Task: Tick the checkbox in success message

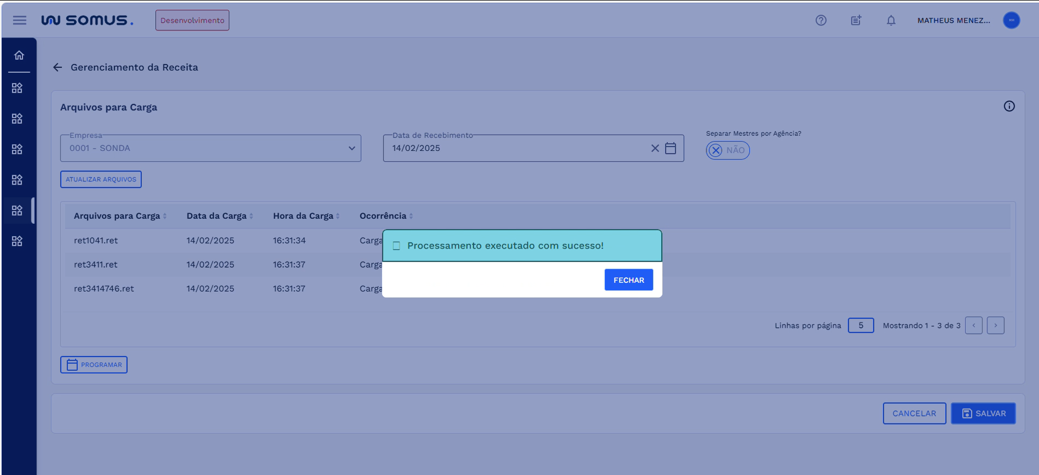Action: 397,246
